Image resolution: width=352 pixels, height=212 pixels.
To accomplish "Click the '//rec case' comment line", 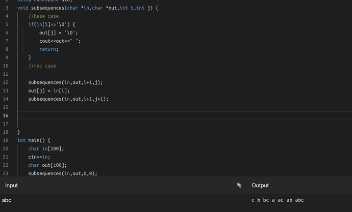I will [x=42, y=66].
